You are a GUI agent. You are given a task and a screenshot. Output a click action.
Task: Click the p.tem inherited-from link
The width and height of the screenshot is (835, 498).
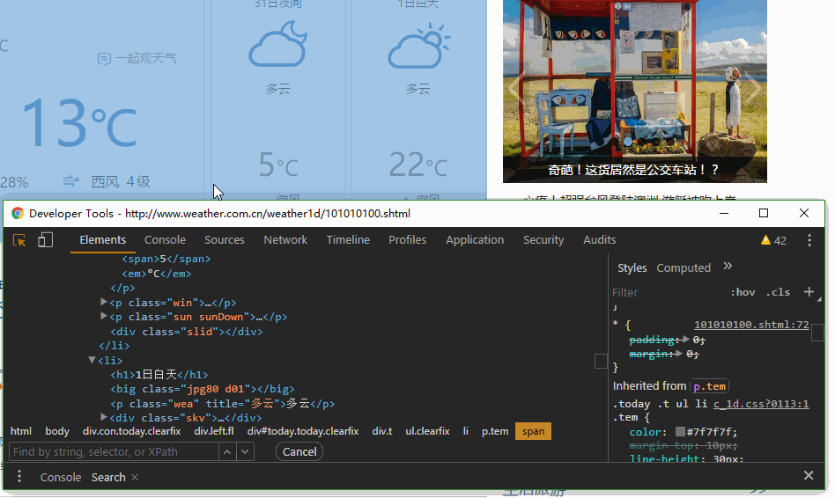[x=709, y=386]
